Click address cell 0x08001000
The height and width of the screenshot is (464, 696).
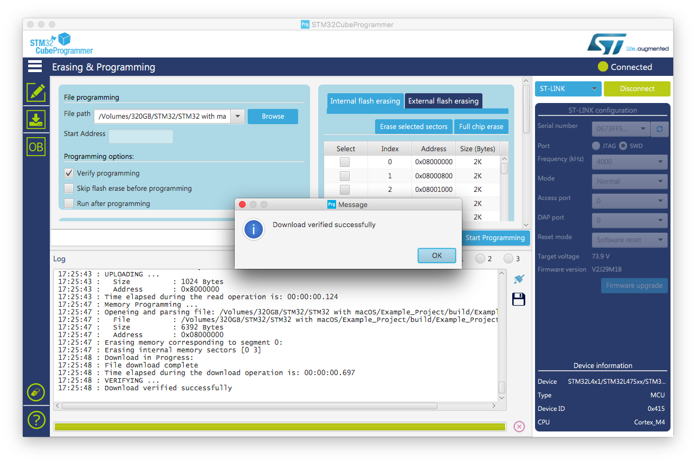pos(434,190)
